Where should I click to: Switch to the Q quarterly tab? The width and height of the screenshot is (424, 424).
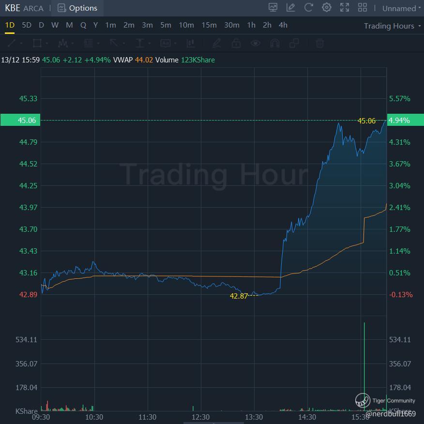83,25
